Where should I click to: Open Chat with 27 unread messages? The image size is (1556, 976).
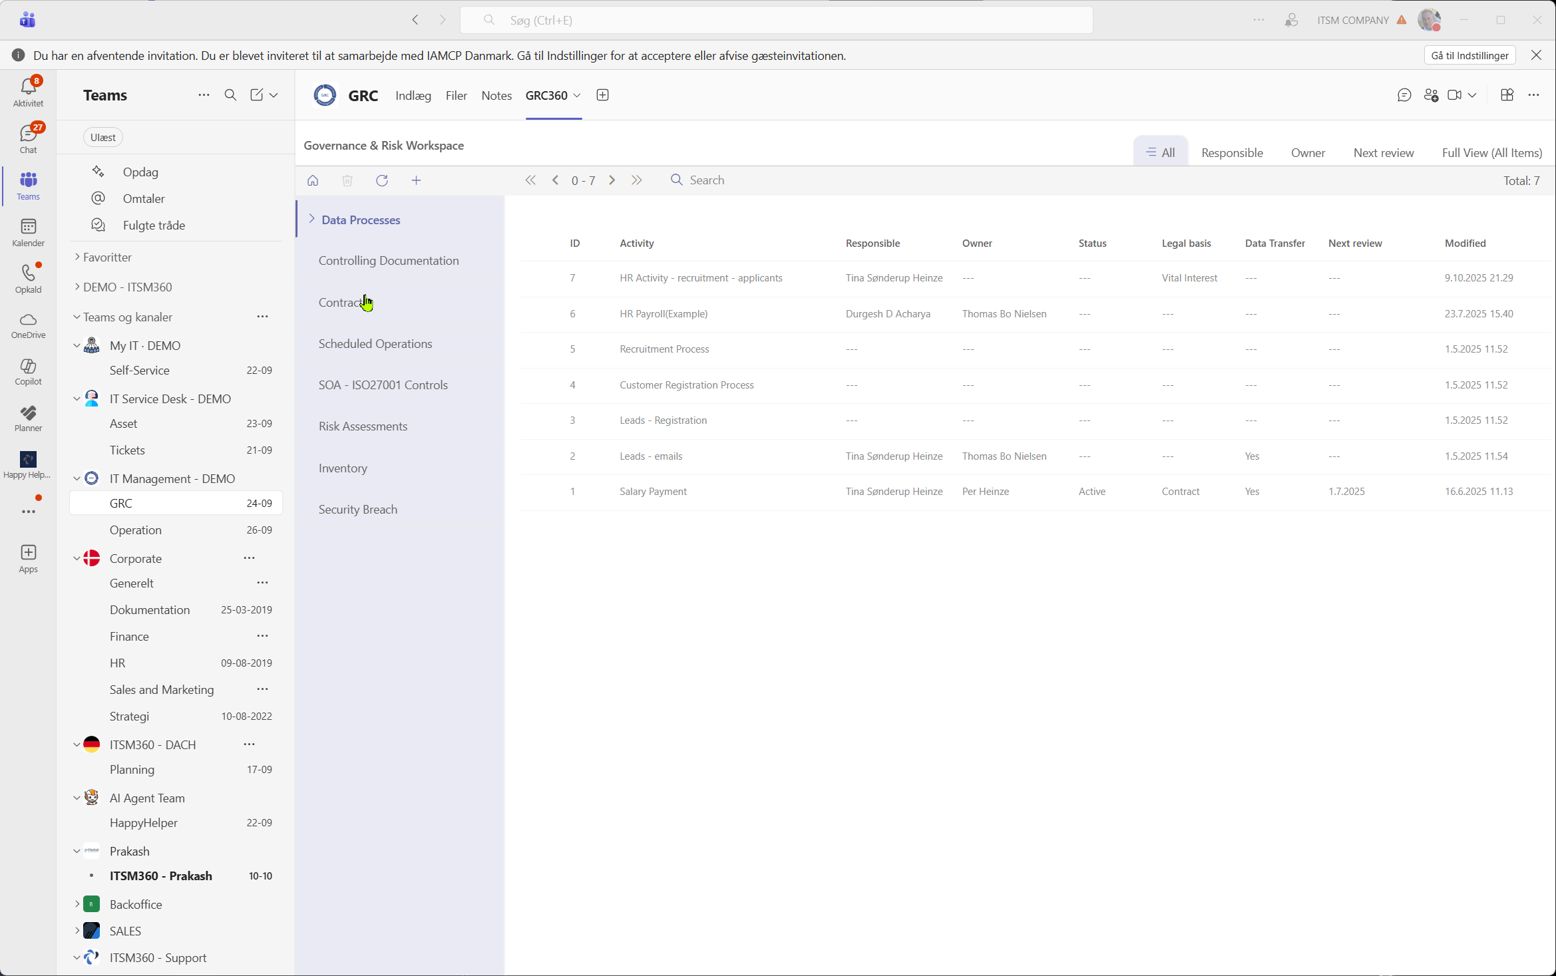(28, 136)
